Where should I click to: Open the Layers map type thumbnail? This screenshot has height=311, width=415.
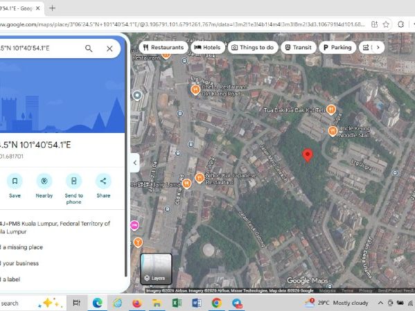156,269
